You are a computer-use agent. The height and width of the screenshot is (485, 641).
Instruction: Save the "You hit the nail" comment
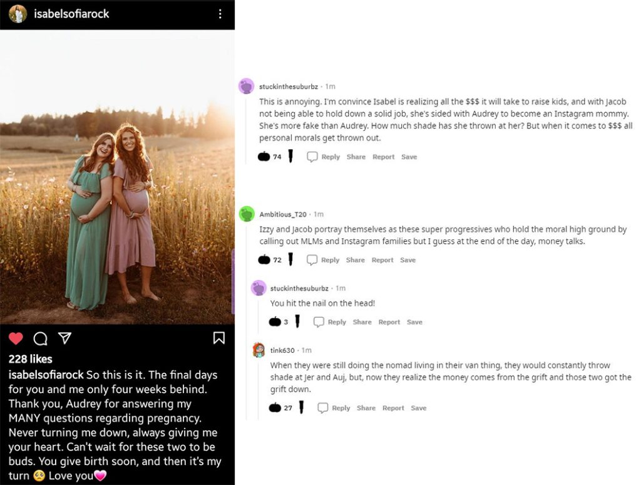coord(414,322)
